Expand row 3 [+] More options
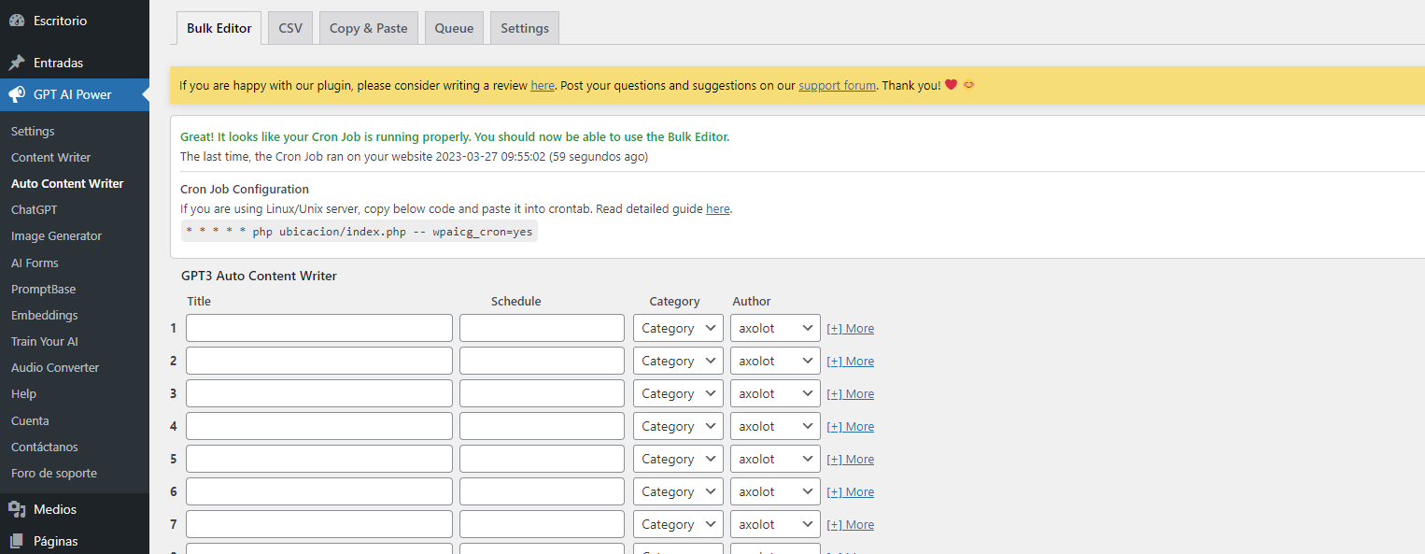Screen dimensions: 1425x554 (851, 393)
